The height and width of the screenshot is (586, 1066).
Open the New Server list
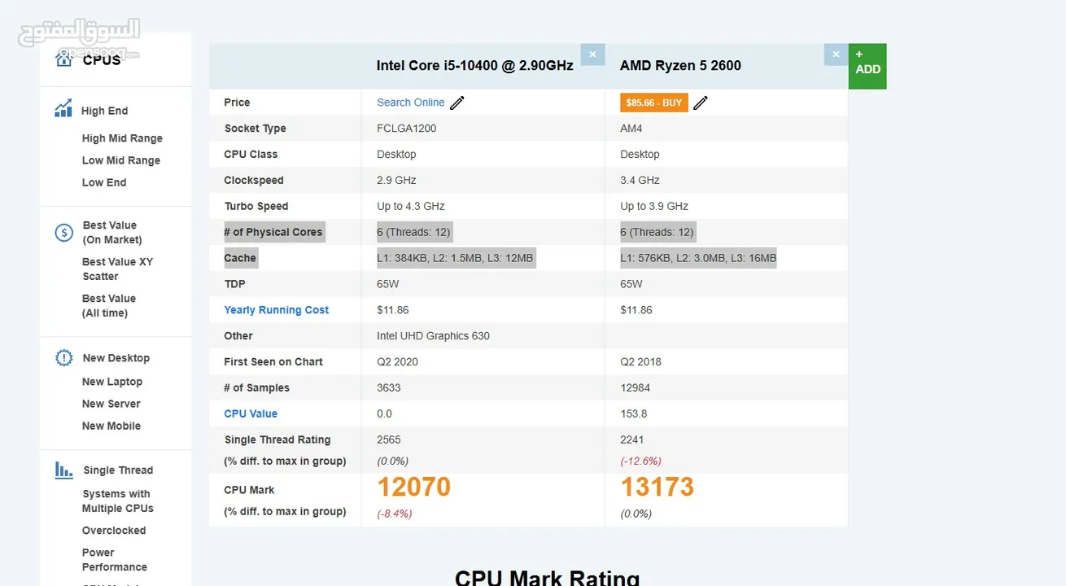[x=111, y=404]
